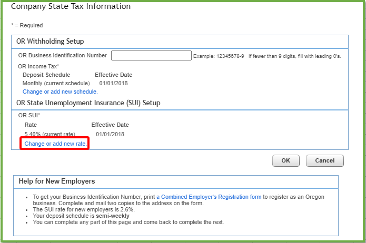The image size is (366, 243).
Task: Click the OR Income Tax* label
Action: pyautogui.click(x=38, y=66)
